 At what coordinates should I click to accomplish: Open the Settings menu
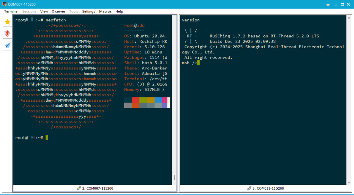click(88, 11)
